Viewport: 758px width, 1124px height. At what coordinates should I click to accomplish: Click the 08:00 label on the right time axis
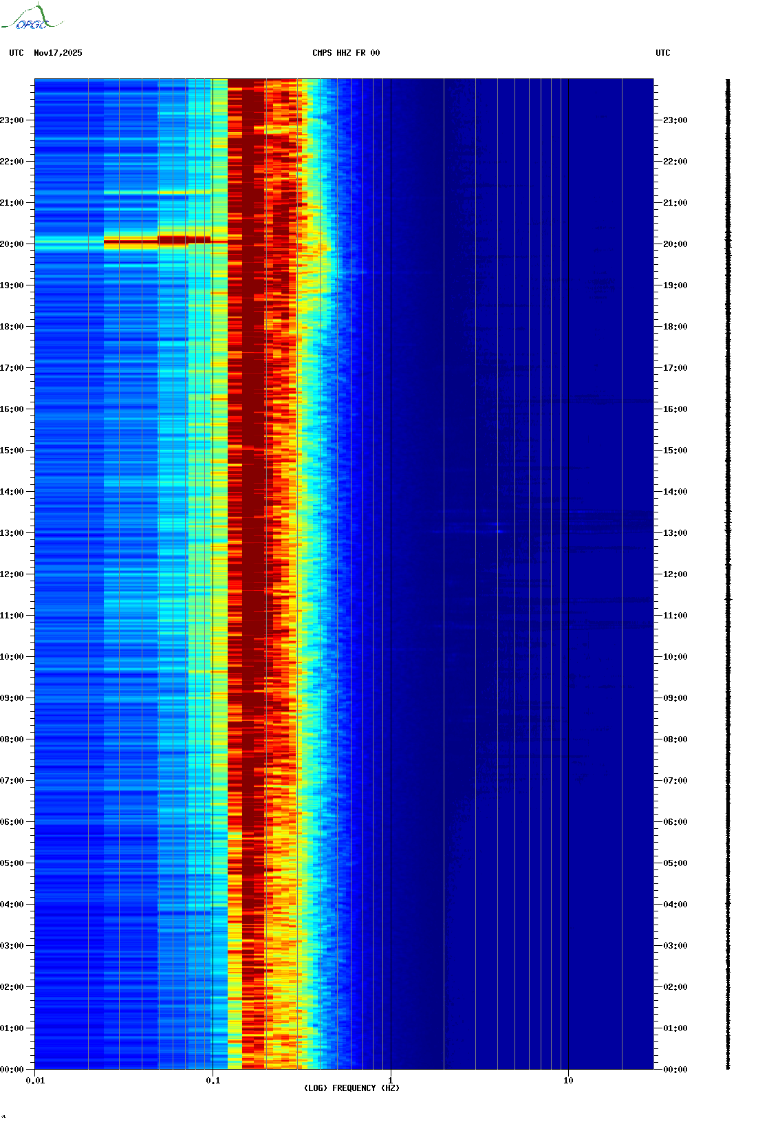(x=675, y=739)
